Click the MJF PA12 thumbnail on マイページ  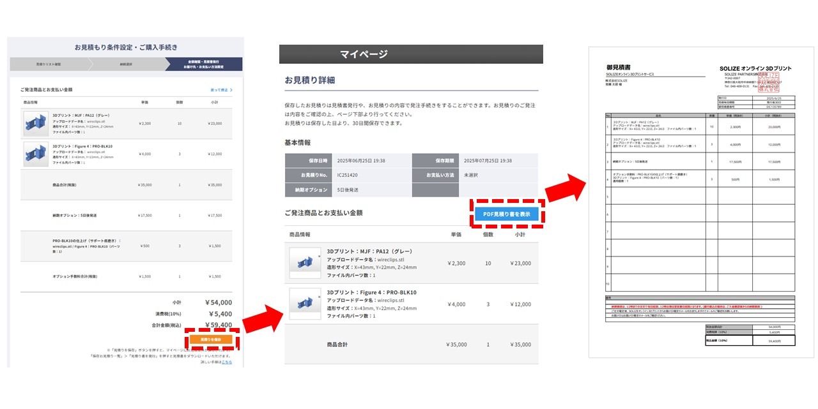point(305,263)
